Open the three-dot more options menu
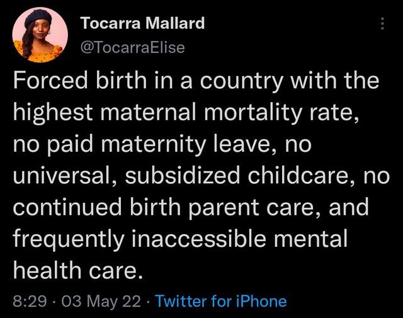Image resolution: width=403 pixels, height=318 pixels. [382, 23]
